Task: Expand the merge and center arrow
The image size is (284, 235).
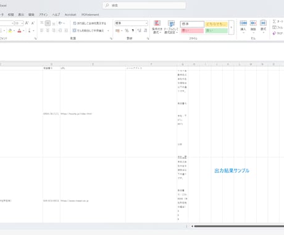Action: 108,31
